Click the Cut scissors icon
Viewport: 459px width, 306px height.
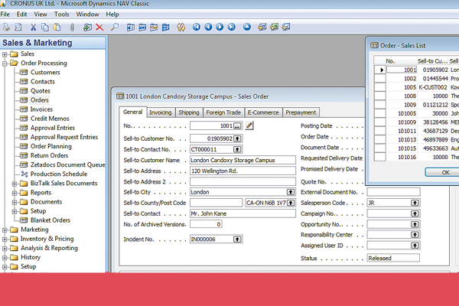click(x=34, y=28)
